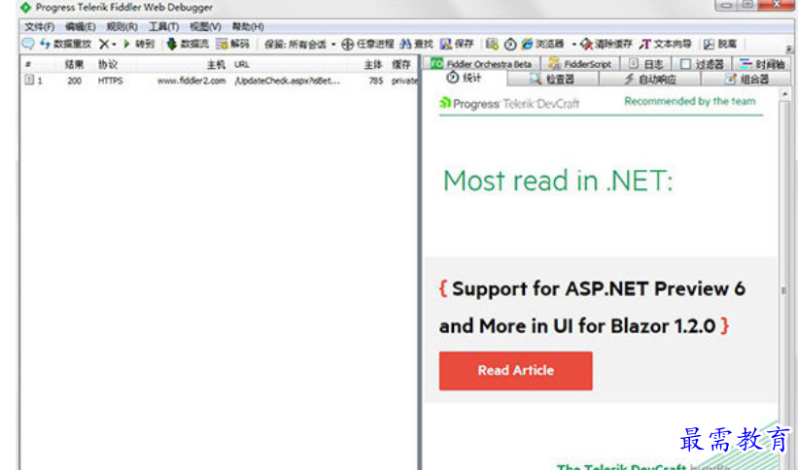Screen dimensions: 798x470
Task: Open the dropdown arrow beside the X remove icon
Action: click(x=114, y=45)
